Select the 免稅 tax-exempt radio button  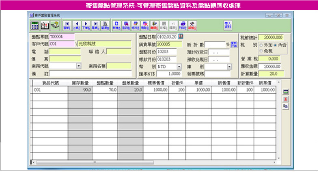(261, 51)
